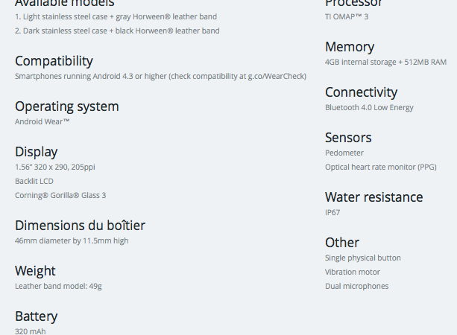
Task: Click the Corning Gorilla Glass 3 text
Action: (x=60, y=195)
